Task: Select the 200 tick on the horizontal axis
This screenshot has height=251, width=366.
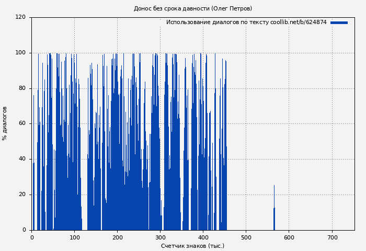Action: pyautogui.click(x=117, y=237)
